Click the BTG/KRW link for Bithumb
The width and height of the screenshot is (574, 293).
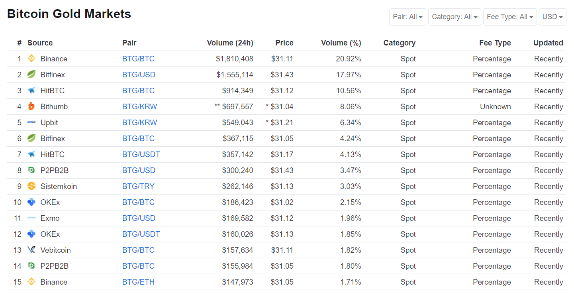(139, 106)
